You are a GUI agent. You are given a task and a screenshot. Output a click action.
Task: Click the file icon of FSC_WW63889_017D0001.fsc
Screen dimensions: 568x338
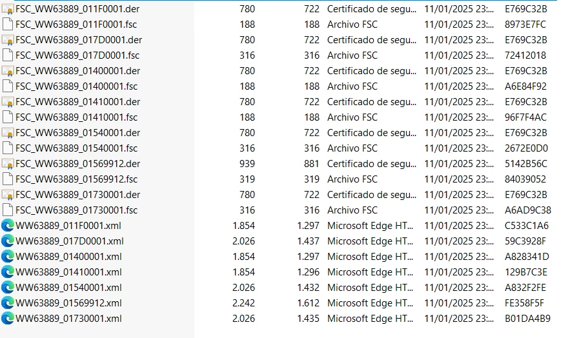point(8,55)
